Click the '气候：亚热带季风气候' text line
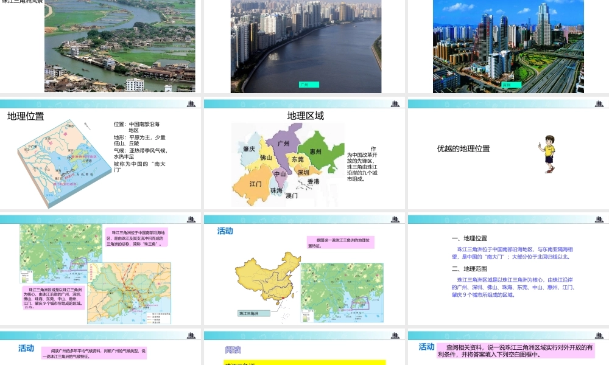 [141, 153]
